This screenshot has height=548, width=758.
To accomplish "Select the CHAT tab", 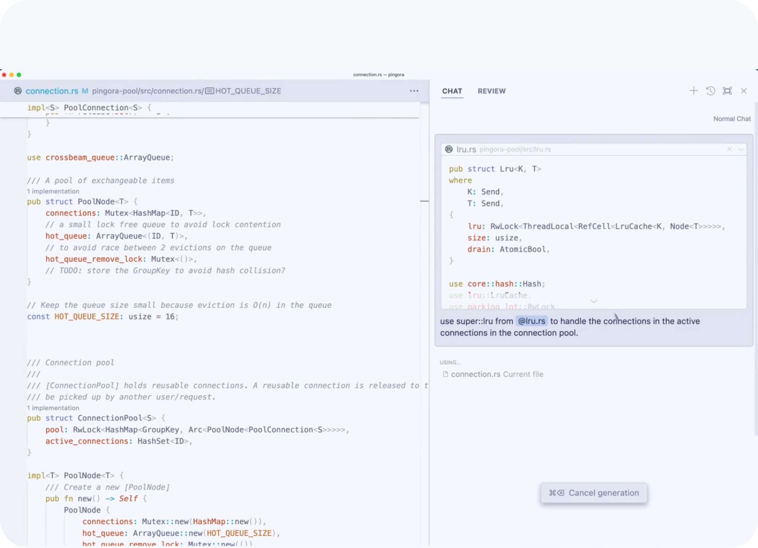I will tap(452, 91).
